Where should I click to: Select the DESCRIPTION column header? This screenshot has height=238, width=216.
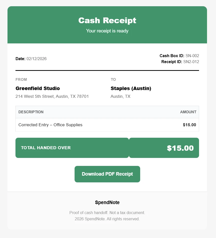(31, 112)
